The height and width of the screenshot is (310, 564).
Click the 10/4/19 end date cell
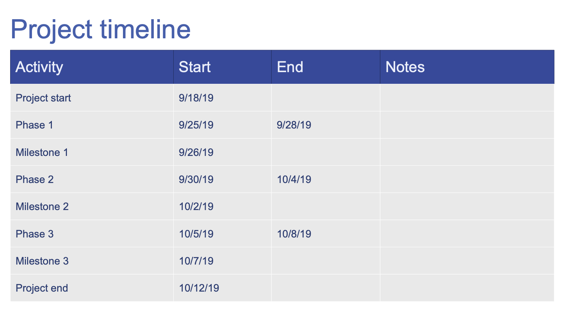pos(294,180)
